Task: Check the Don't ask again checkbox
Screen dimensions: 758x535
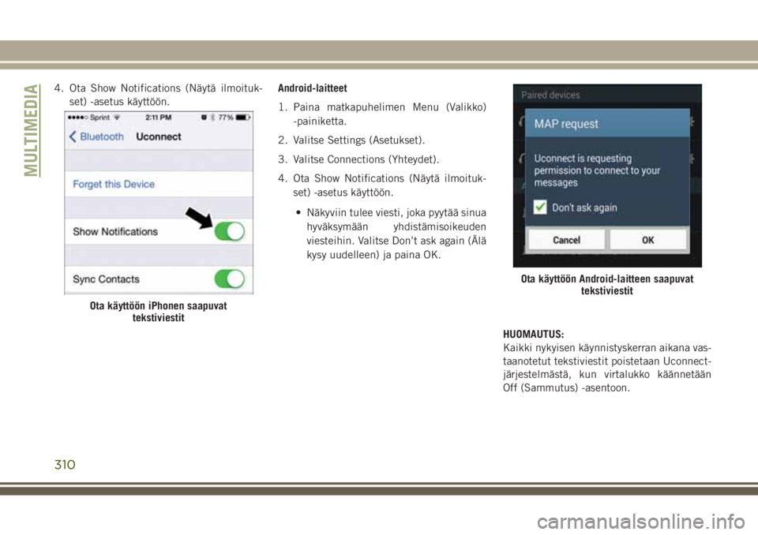Action: 540,208
